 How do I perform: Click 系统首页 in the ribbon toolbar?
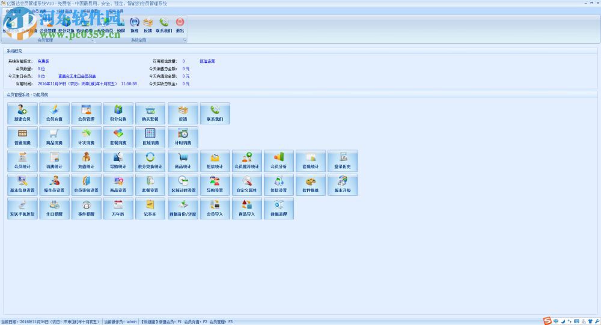pyautogui.click(x=105, y=25)
